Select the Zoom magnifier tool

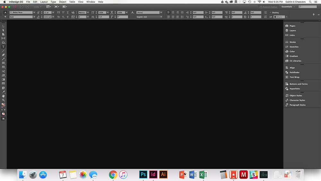tap(3, 100)
